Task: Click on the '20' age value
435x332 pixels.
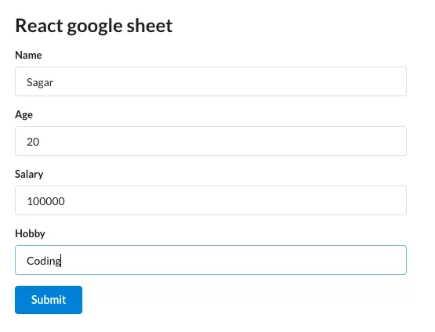Action: pos(33,142)
